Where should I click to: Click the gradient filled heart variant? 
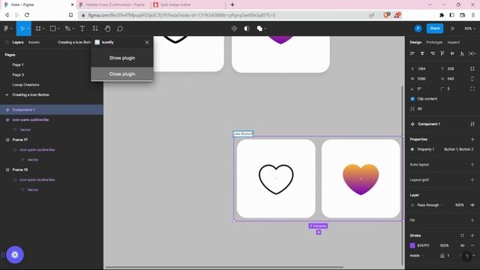coord(361,178)
